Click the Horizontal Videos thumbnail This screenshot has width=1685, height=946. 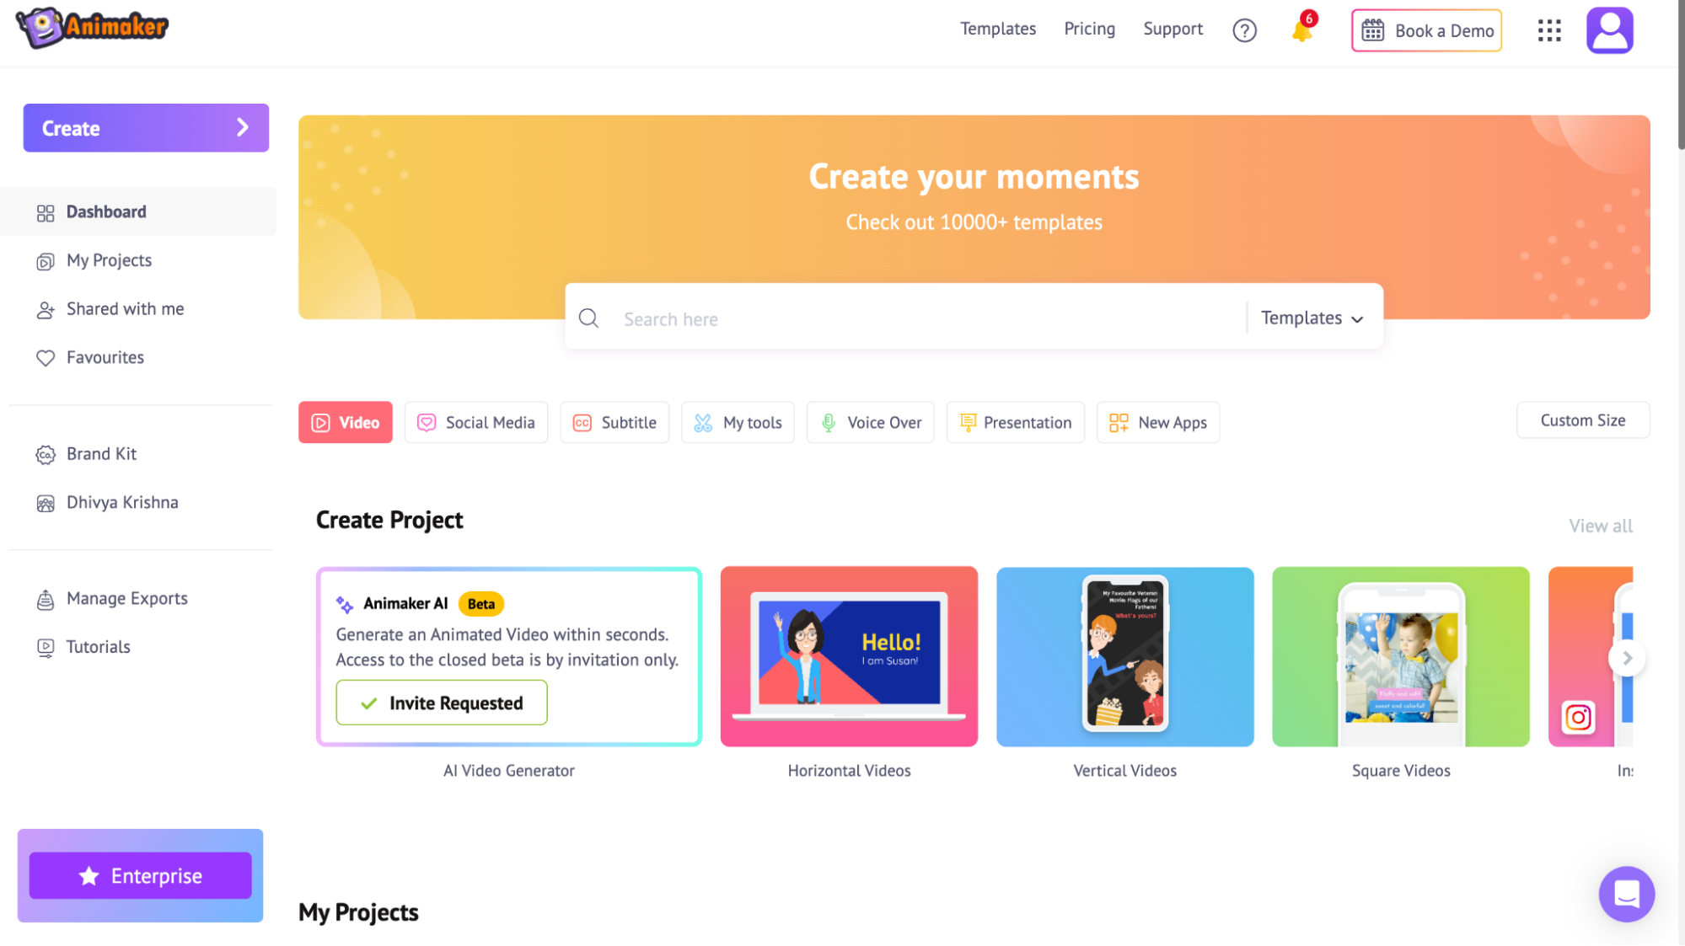[848, 655]
